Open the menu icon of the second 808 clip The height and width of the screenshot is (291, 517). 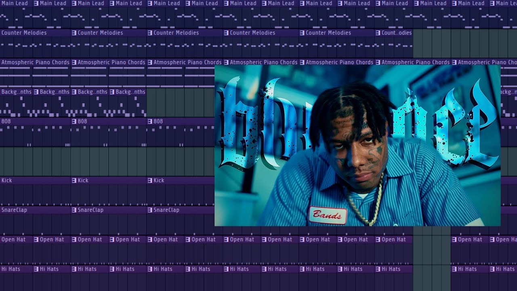click(74, 121)
